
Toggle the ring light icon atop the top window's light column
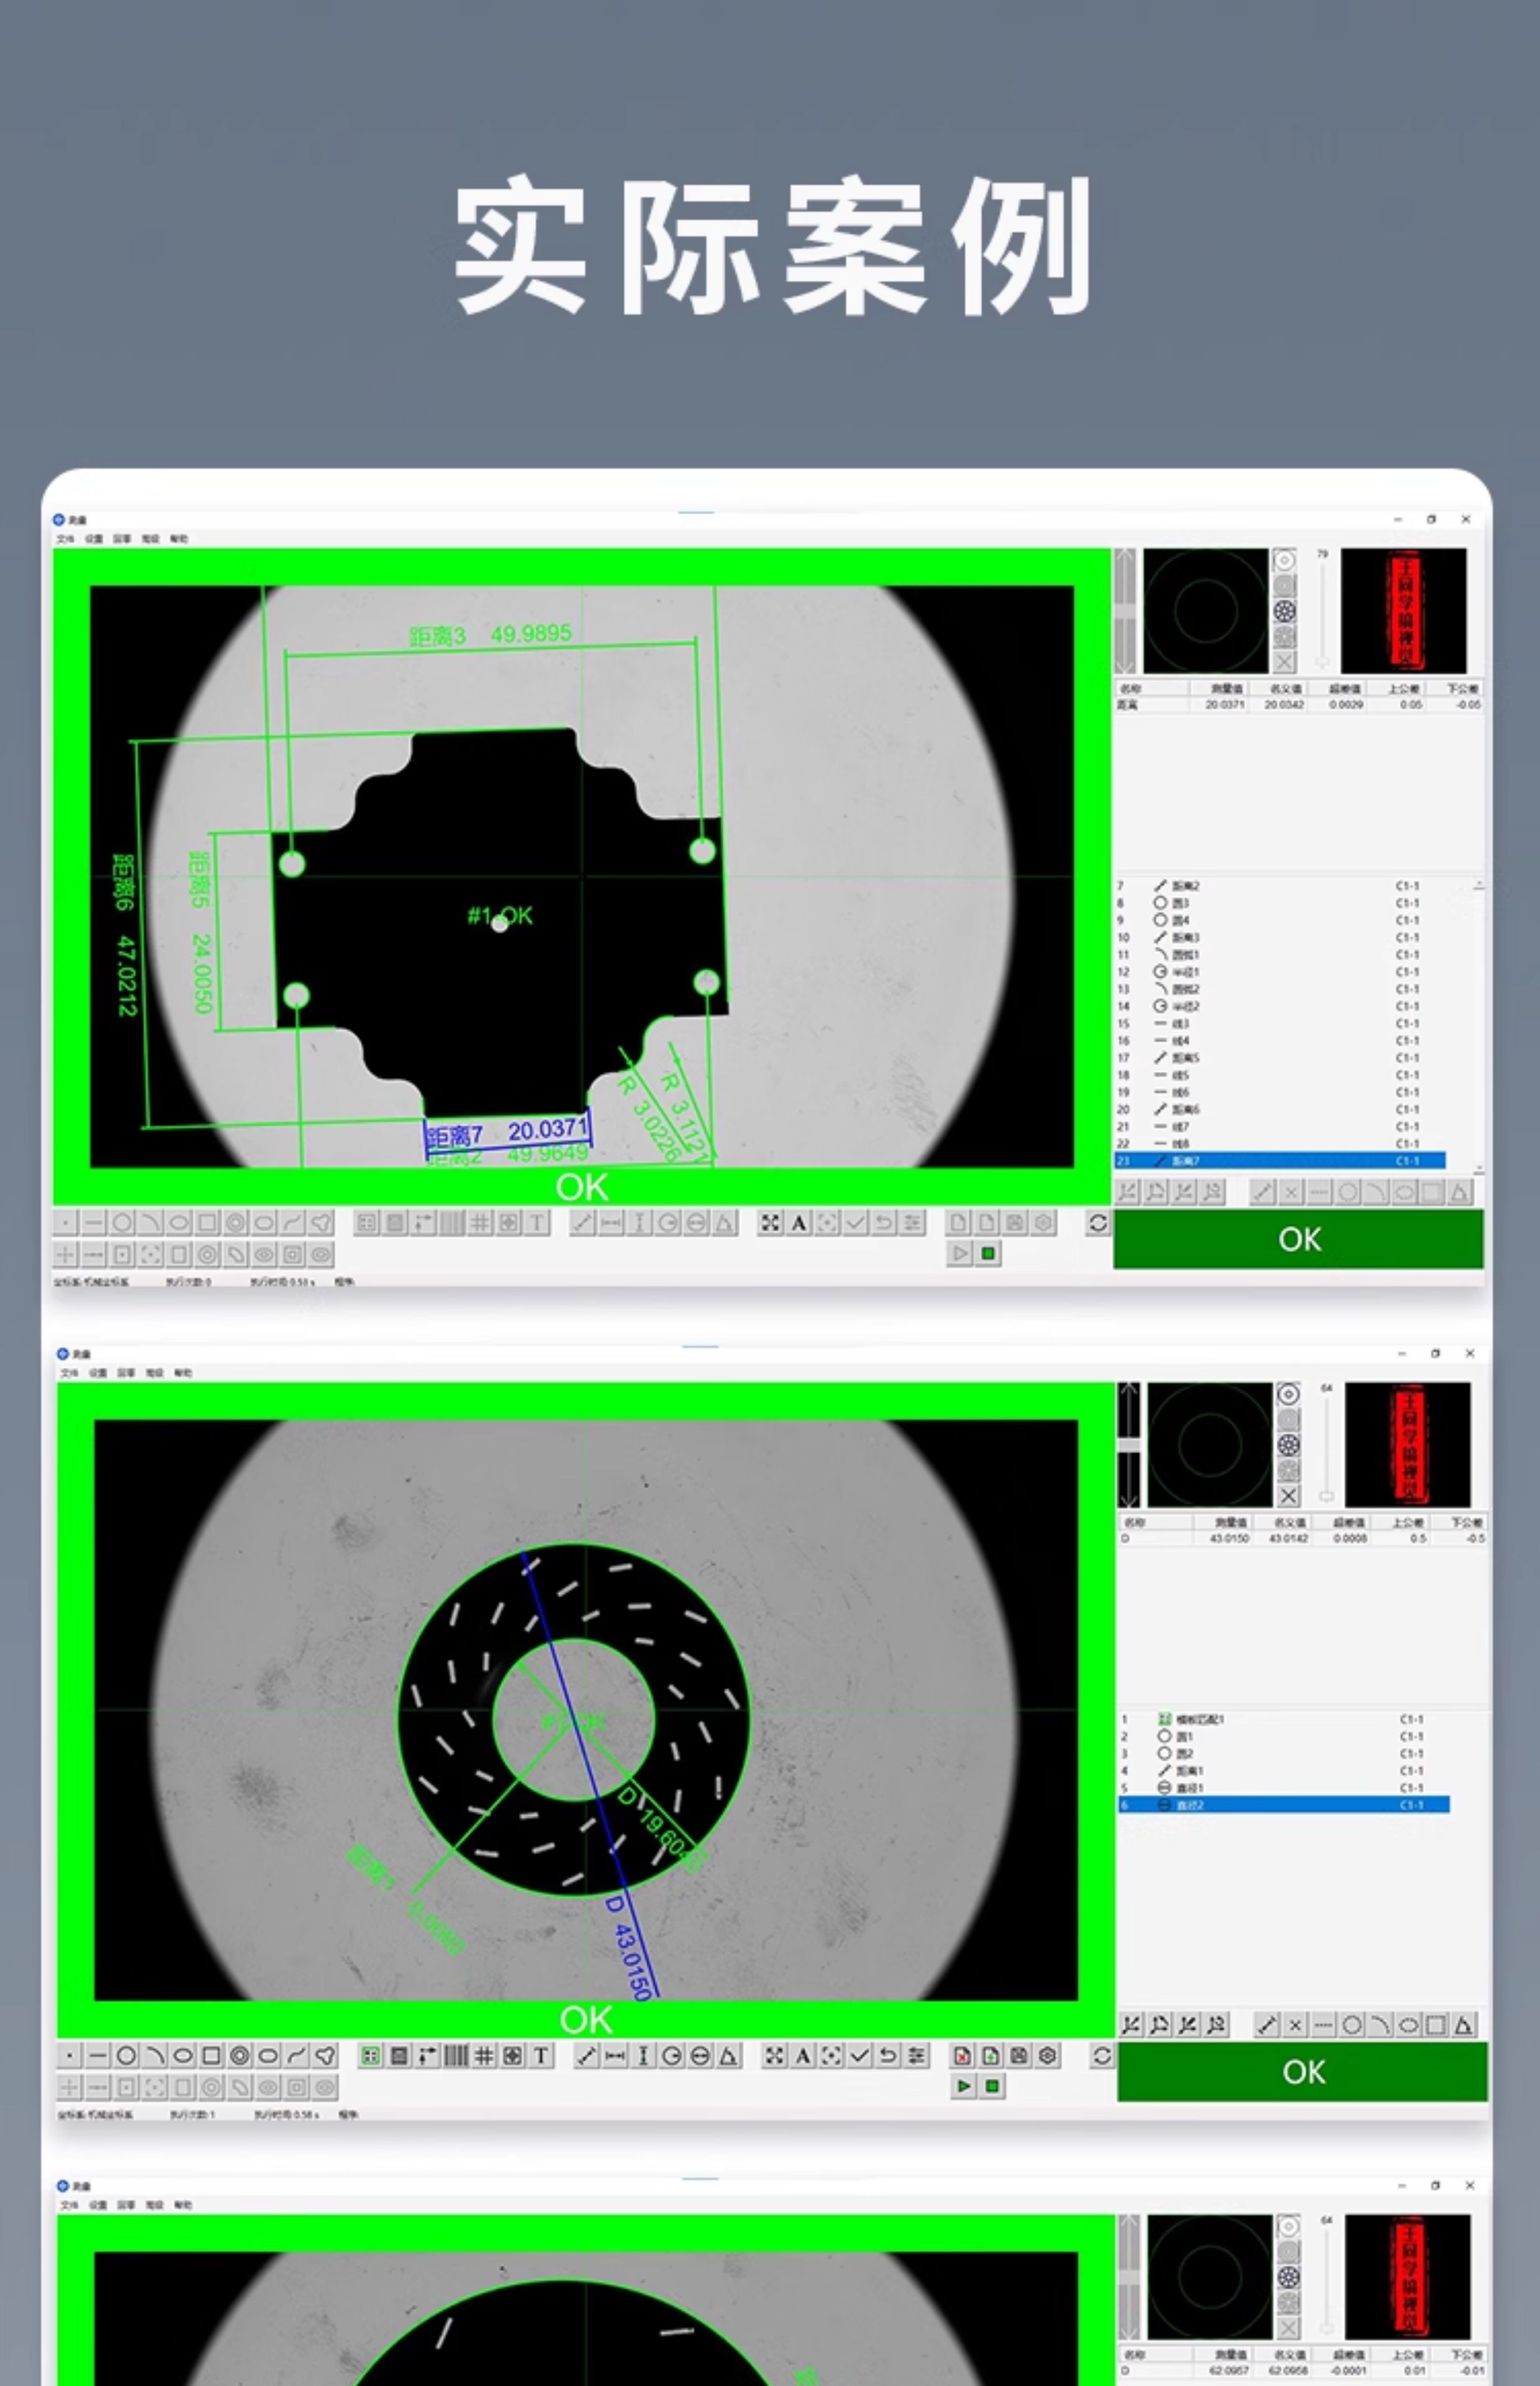click(x=1284, y=561)
